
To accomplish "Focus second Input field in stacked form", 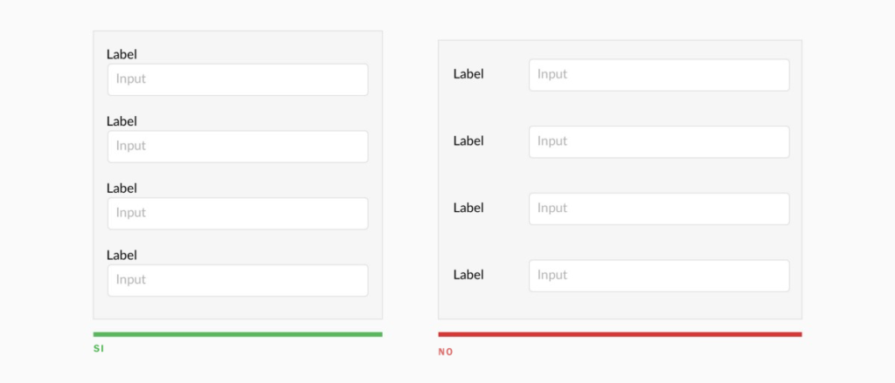I will [238, 147].
